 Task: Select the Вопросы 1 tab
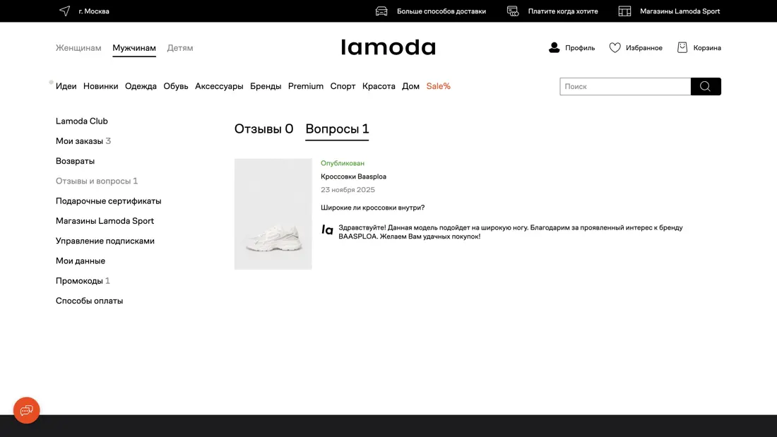pyautogui.click(x=337, y=128)
